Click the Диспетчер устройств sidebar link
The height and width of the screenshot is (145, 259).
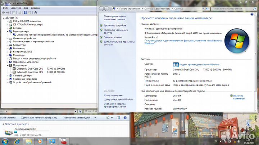pyautogui.click(x=115, y=25)
